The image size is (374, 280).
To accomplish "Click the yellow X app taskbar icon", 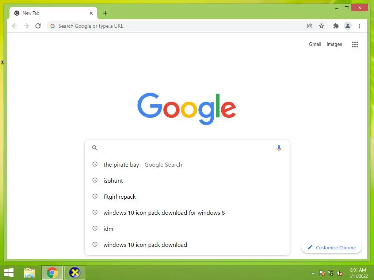I will 75,273.
